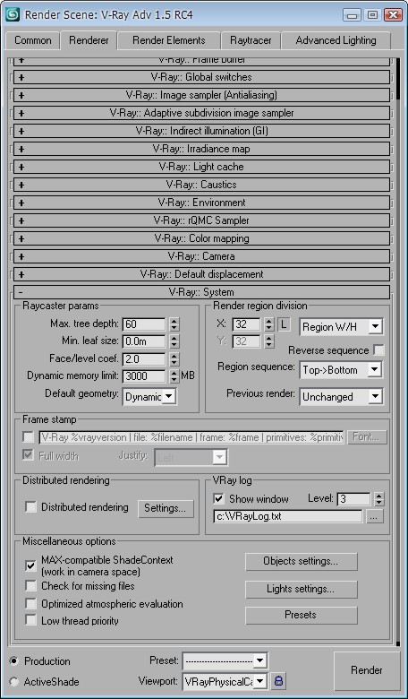The height and width of the screenshot is (699, 408).
Task: Collapse the V-Ray:: System rollout
Action: pyautogui.click(x=201, y=292)
